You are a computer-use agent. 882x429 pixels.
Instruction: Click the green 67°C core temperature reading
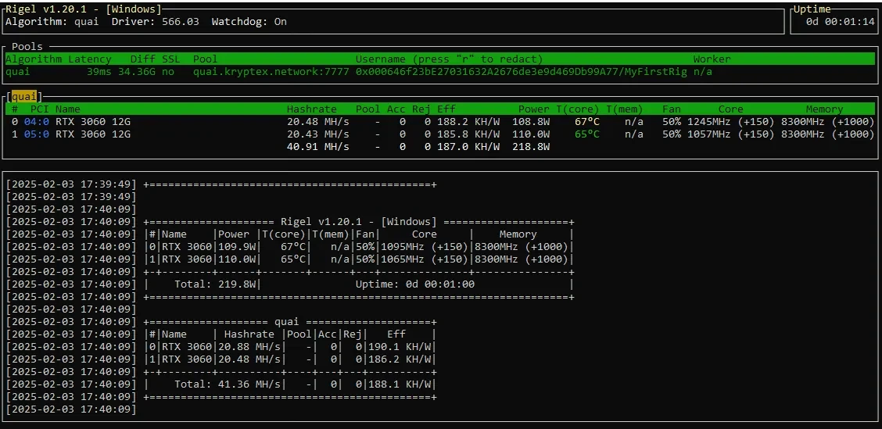click(586, 122)
